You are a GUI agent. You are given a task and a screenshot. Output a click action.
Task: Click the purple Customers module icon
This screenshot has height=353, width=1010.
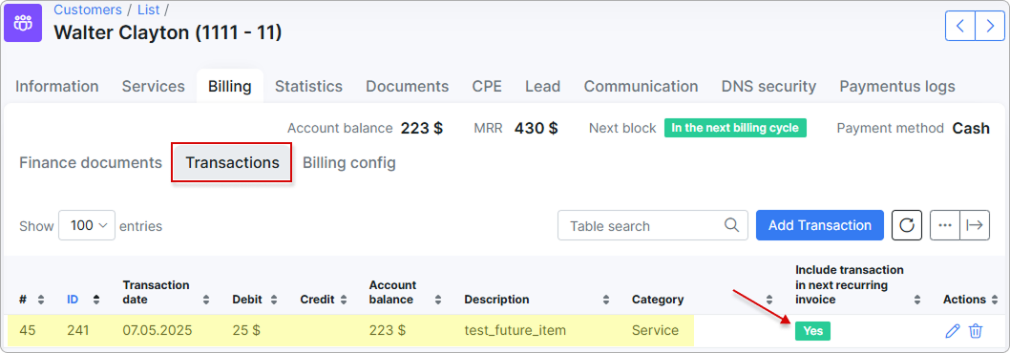click(23, 23)
